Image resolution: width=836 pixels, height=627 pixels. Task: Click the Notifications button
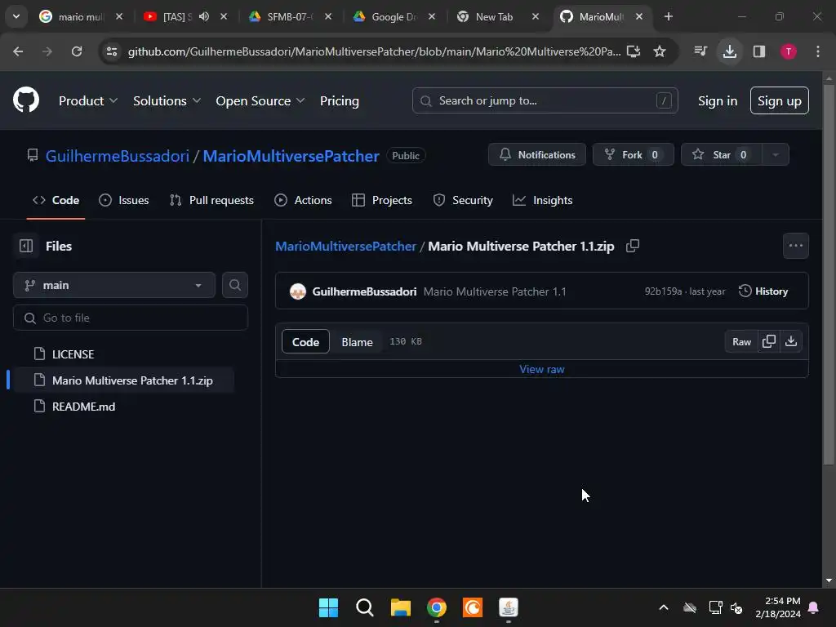(x=537, y=154)
